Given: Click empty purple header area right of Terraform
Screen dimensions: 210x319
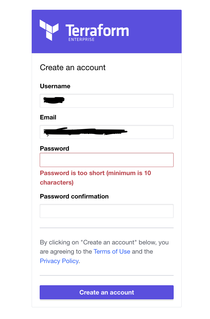Looking at the screenshot, I should point(156,31).
